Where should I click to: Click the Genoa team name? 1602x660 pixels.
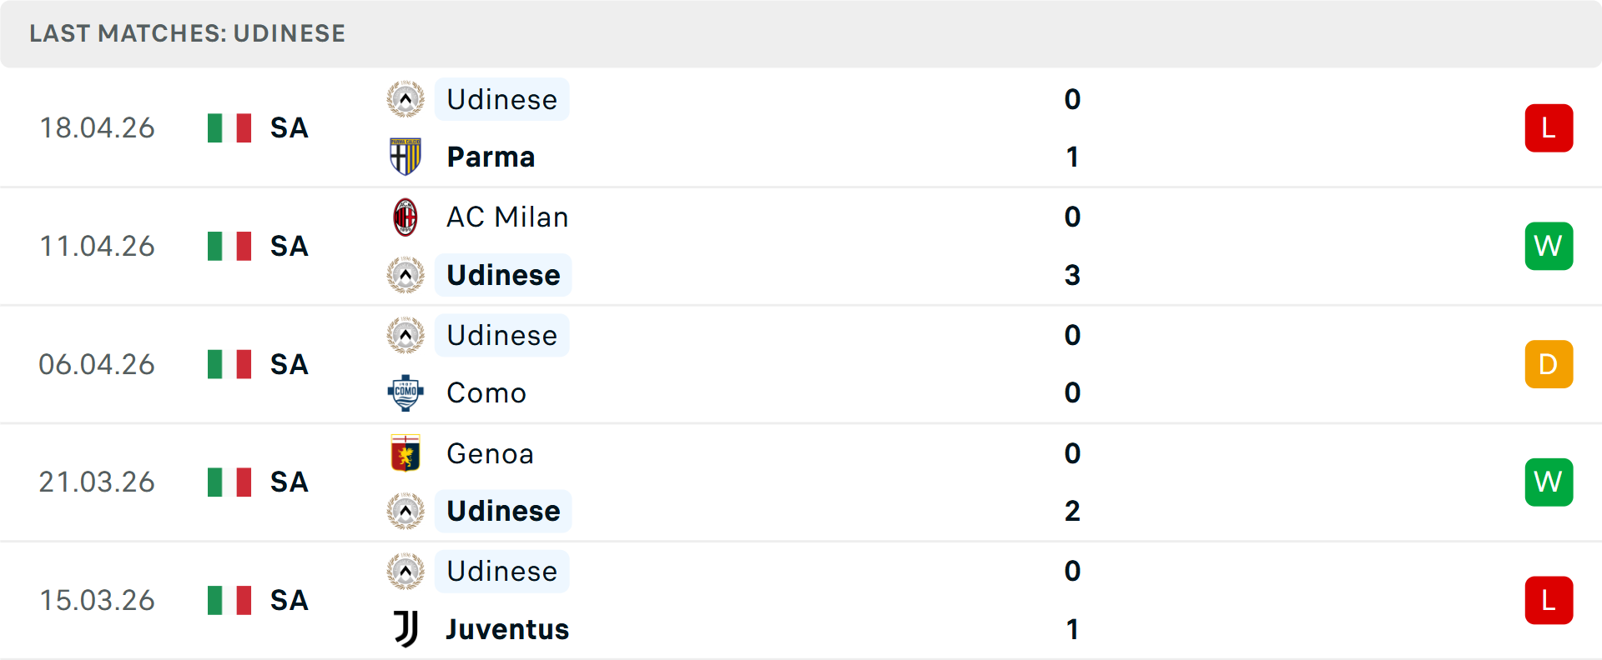click(x=490, y=454)
